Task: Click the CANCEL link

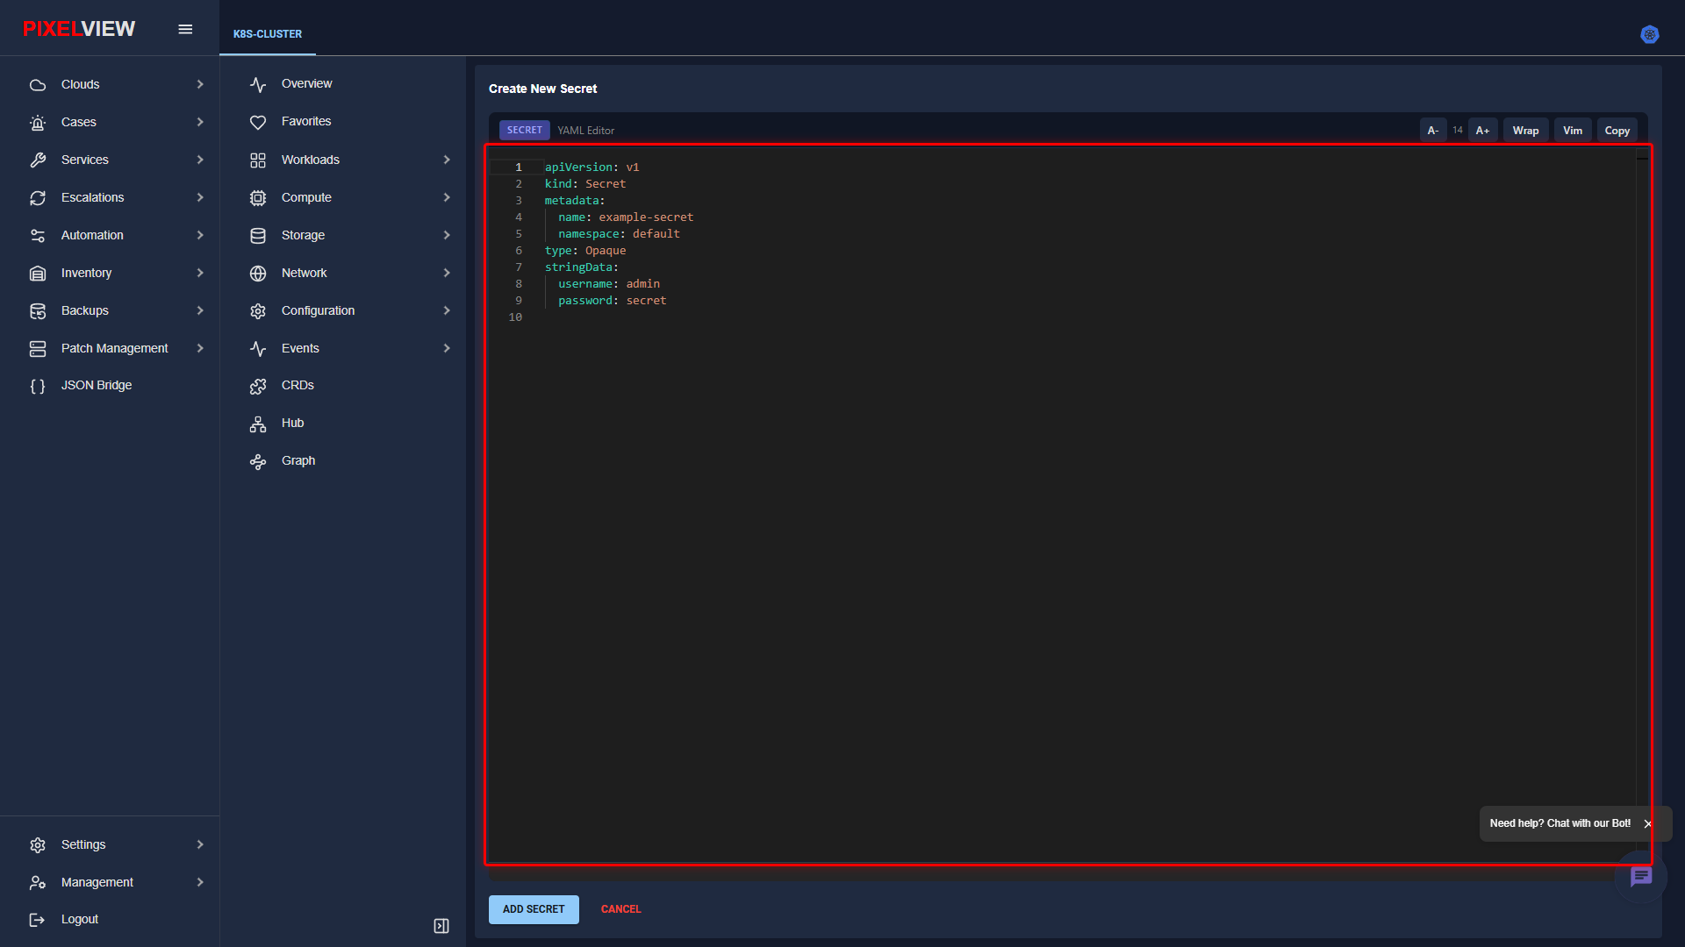Action: pyautogui.click(x=621, y=909)
